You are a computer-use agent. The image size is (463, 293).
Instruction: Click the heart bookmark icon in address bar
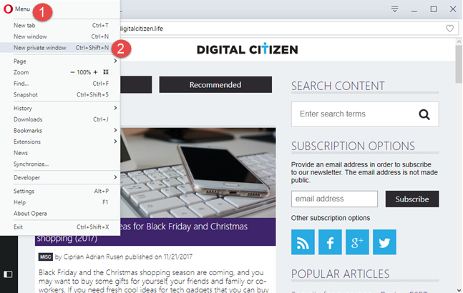coord(449,29)
